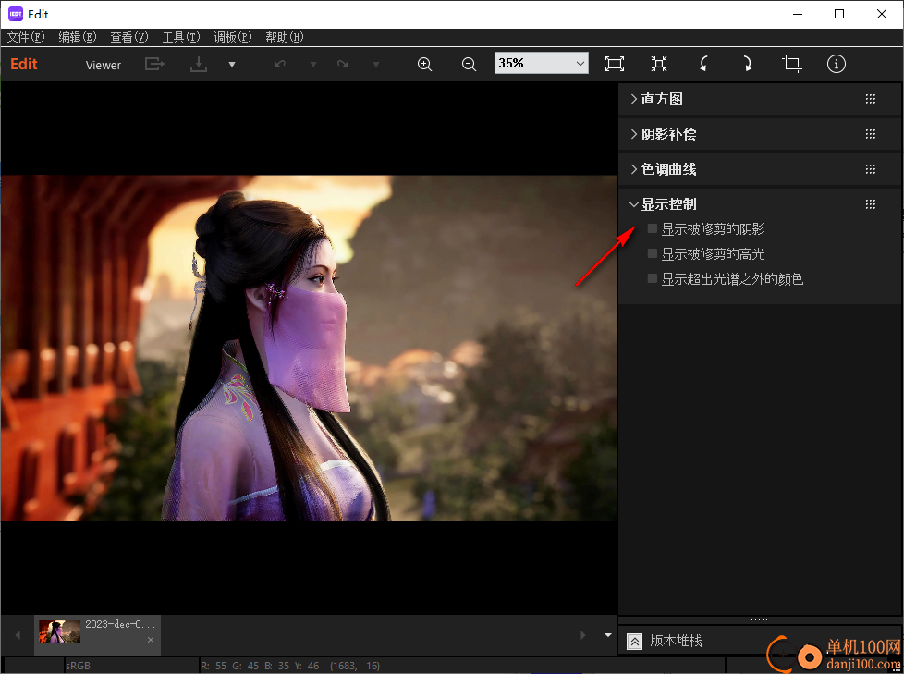Close the 2023-dec-0... thumbnail
The image size is (904, 674).
pyautogui.click(x=151, y=640)
